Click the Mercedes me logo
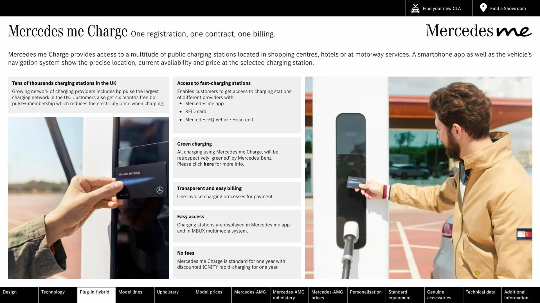The image size is (540, 303). click(479, 31)
